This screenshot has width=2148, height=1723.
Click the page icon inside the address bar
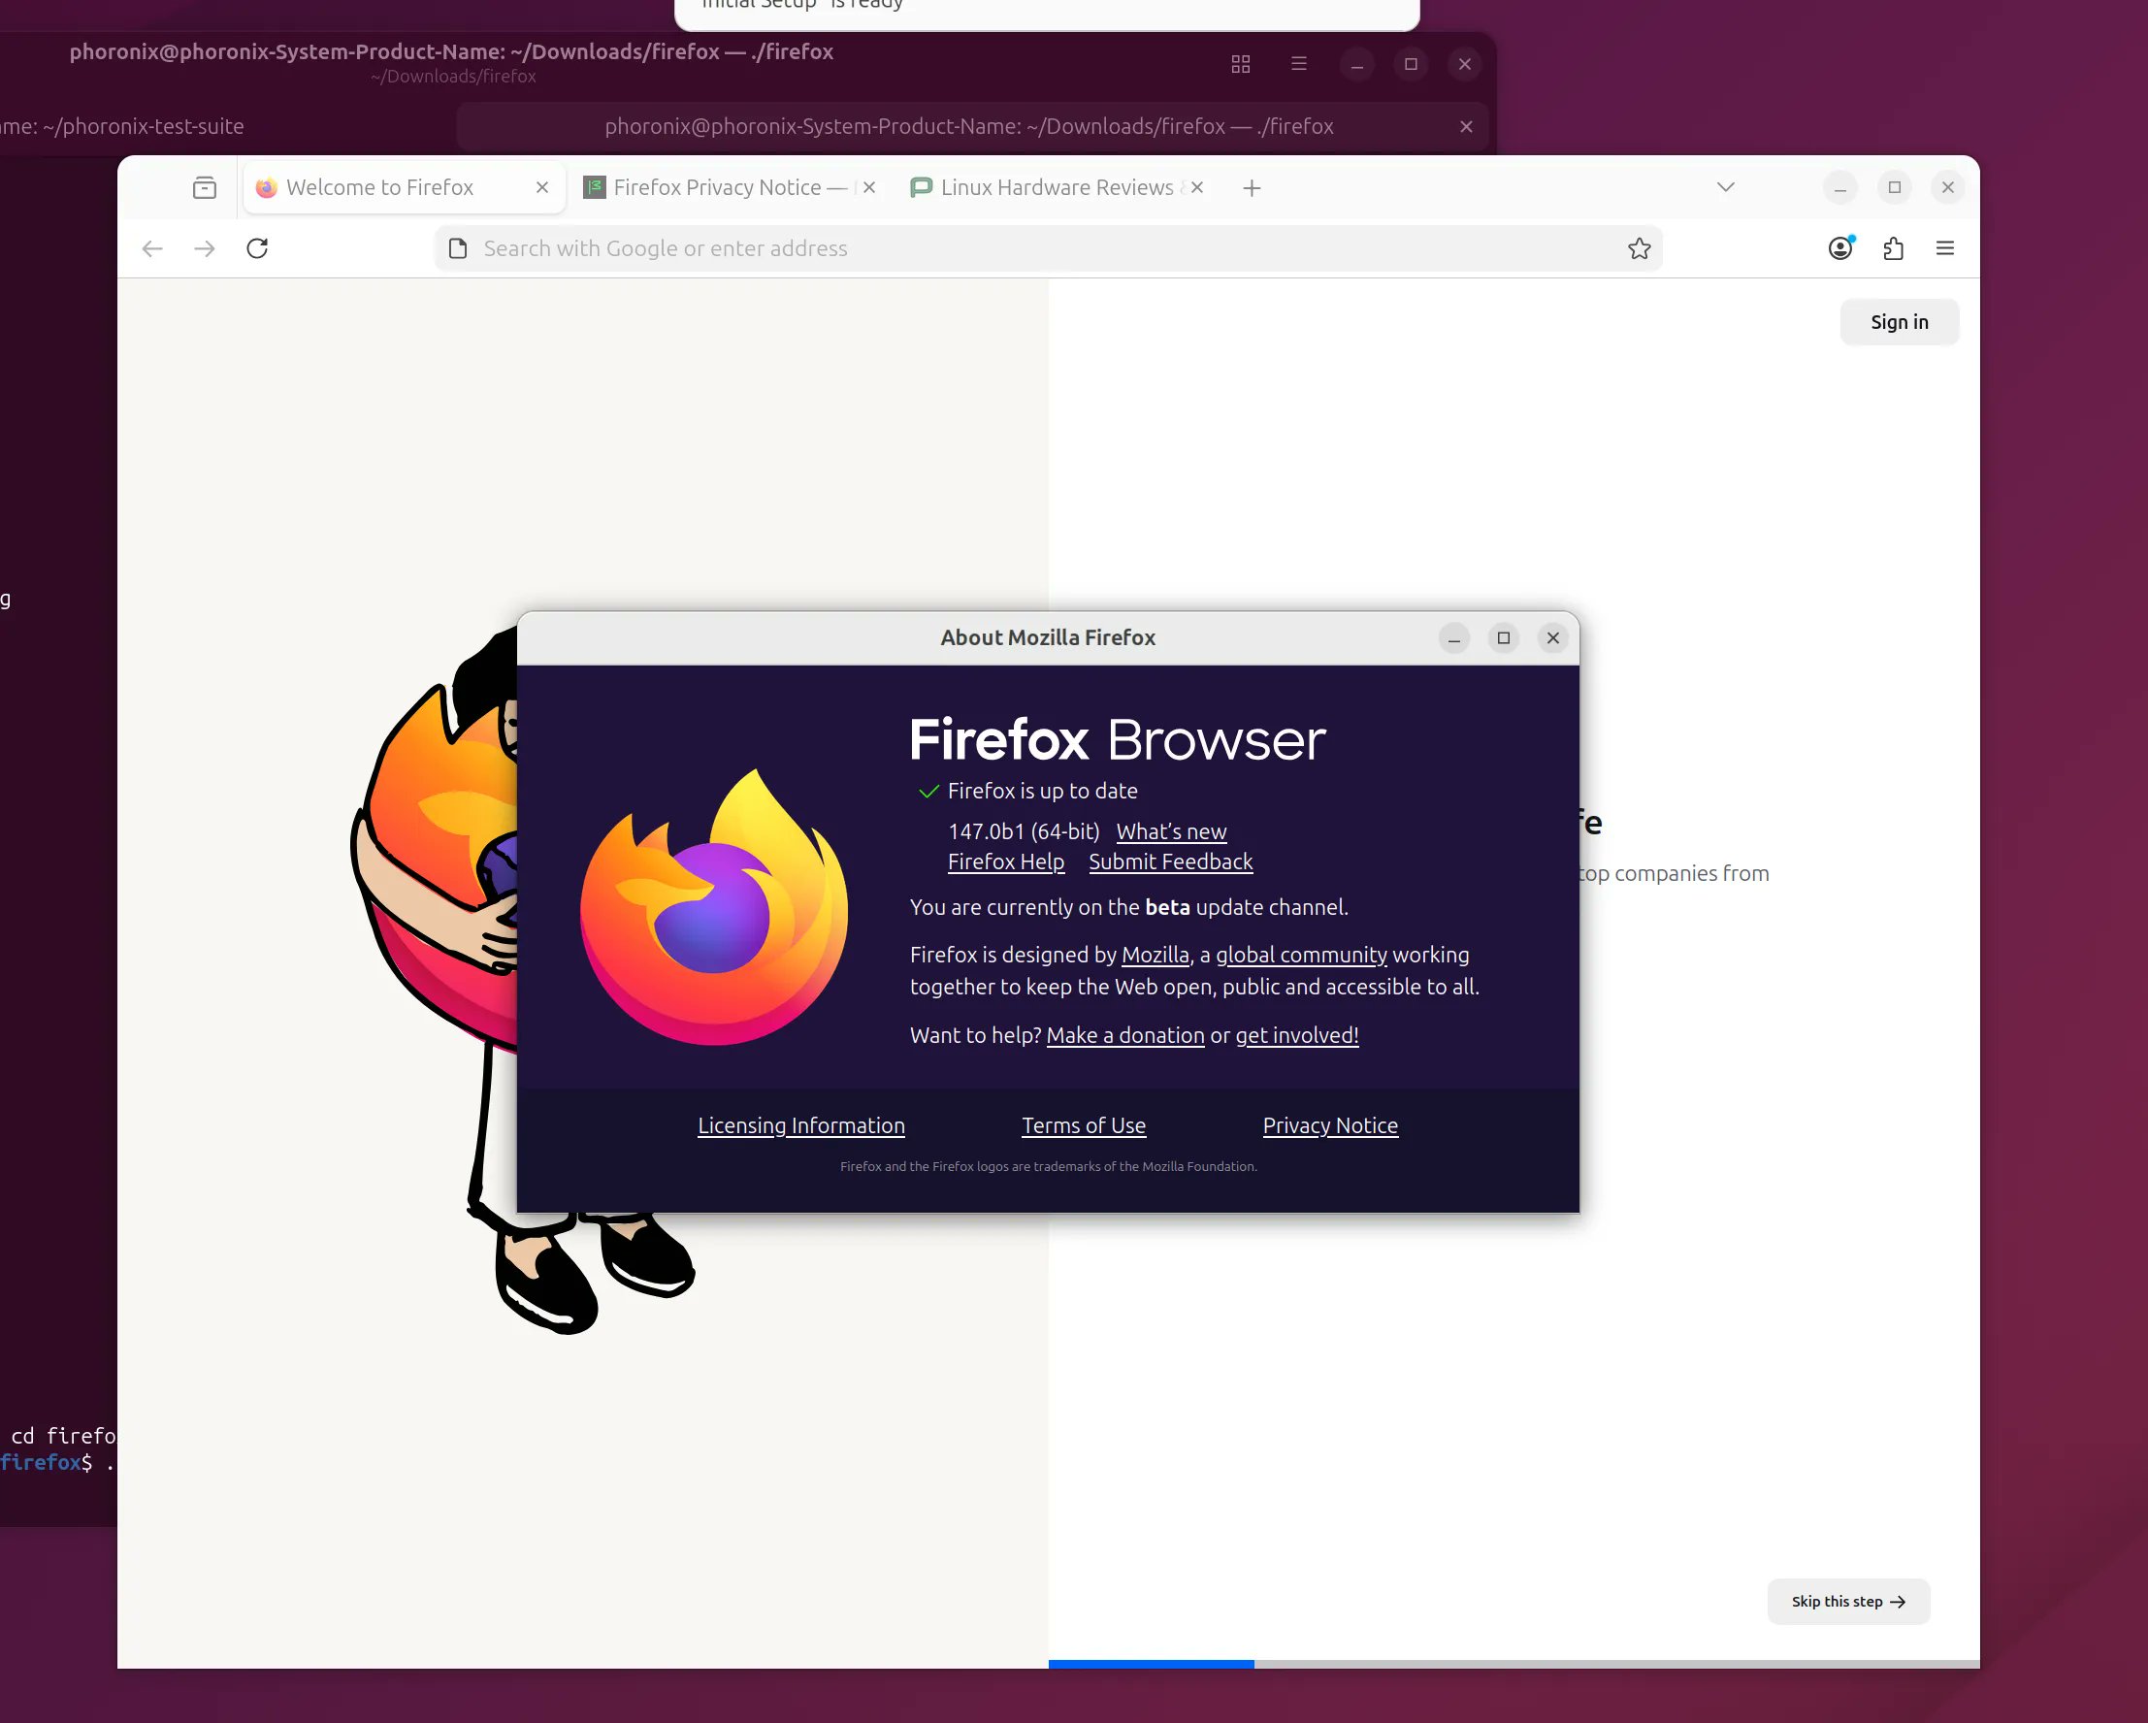[456, 248]
